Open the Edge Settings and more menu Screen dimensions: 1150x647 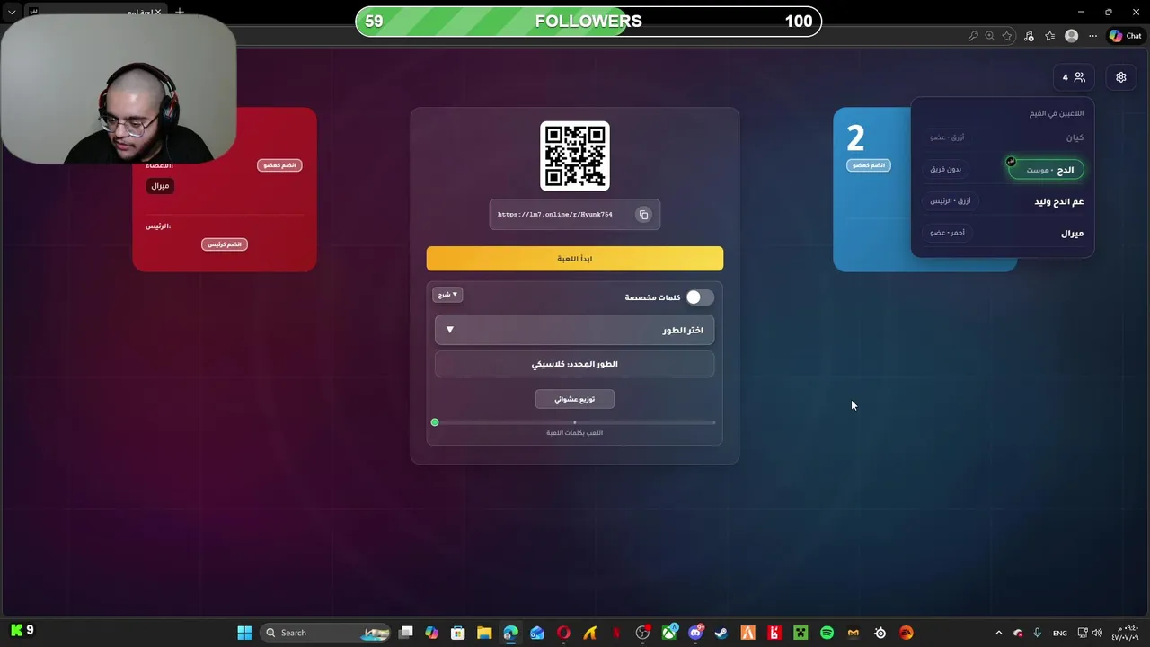click(1093, 36)
